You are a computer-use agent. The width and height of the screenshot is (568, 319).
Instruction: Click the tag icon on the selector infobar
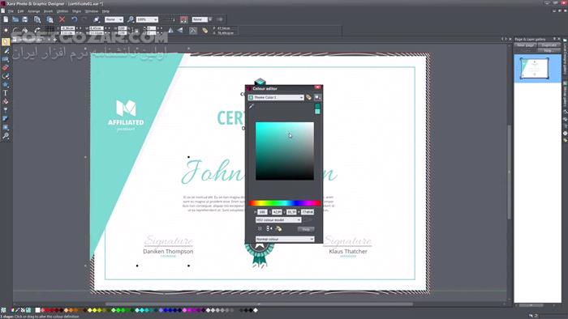point(205,31)
